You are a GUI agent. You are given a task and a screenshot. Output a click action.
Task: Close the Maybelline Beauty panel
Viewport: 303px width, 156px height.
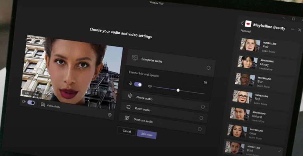coord(300,30)
